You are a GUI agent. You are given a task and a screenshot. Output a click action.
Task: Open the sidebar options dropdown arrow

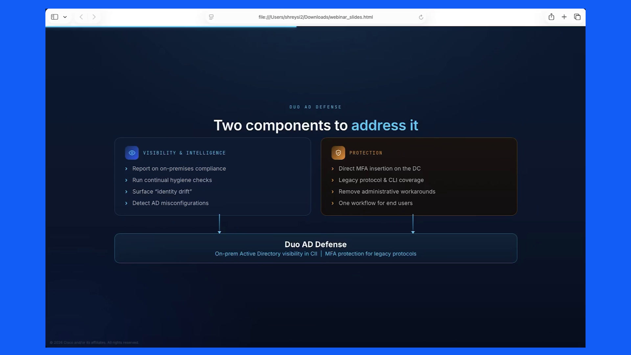click(x=65, y=17)
